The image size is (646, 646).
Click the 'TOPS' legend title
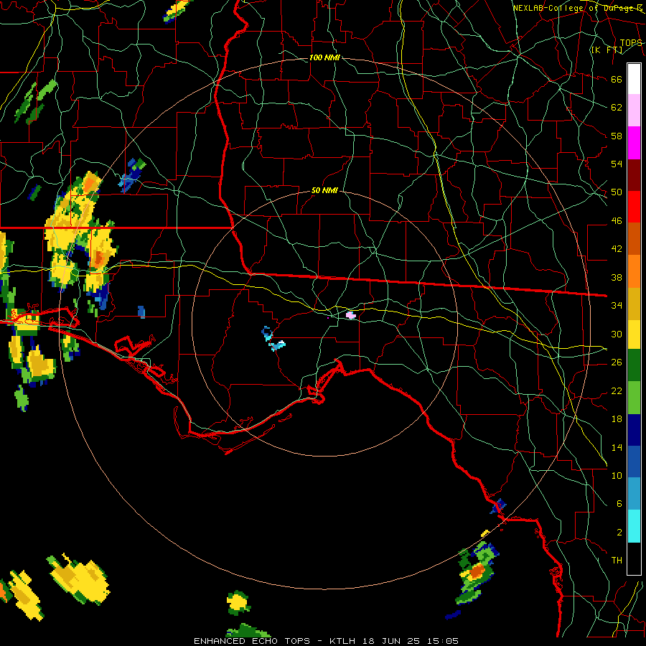coord(631,43)
